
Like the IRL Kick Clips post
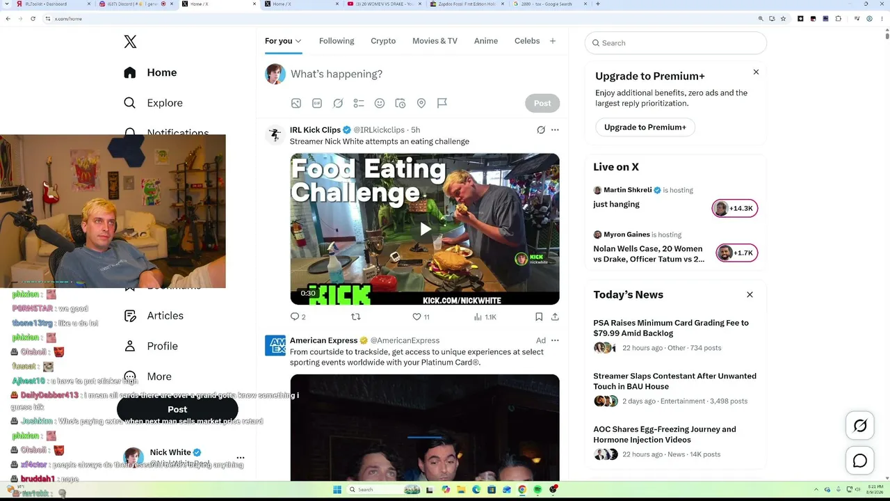421,317
